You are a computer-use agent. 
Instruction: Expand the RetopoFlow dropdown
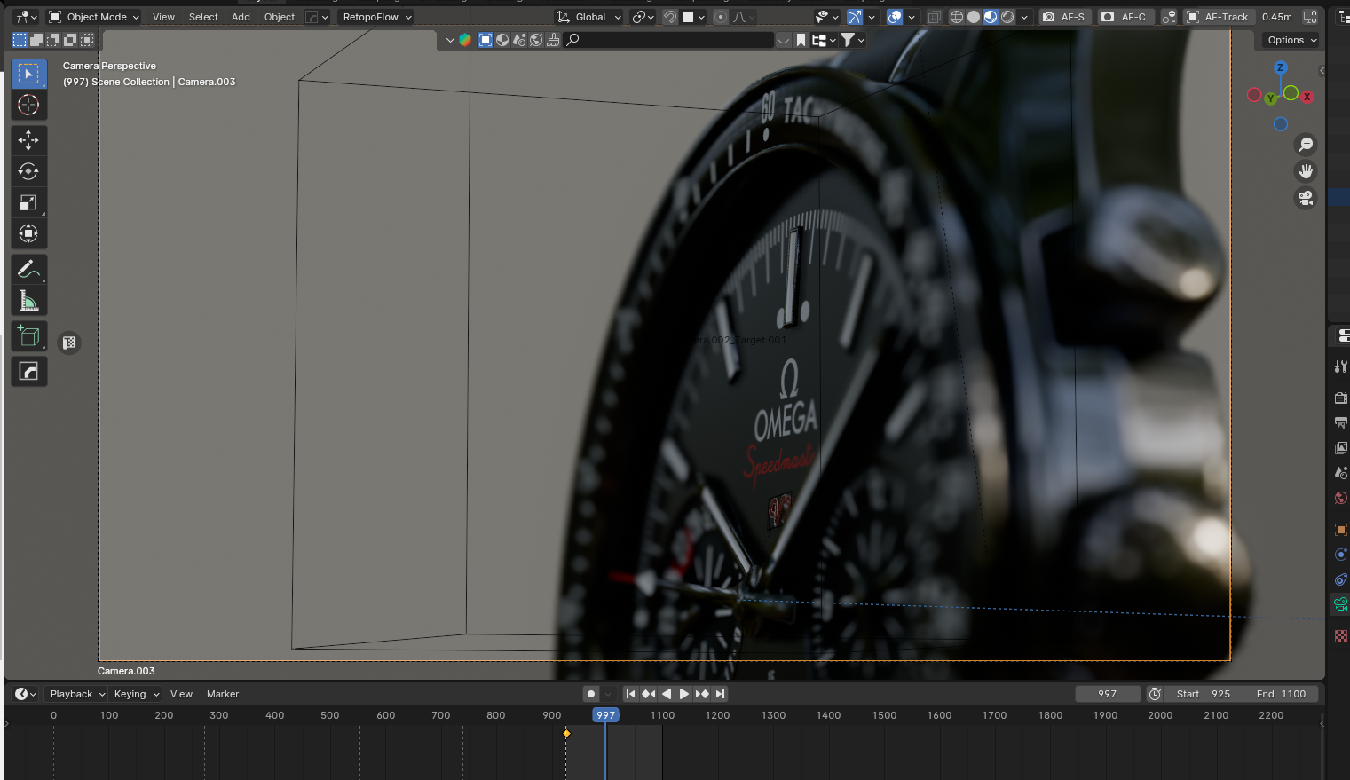tap(377, 17)
